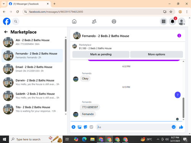Open Task View on taskbar
191x143 pixels.
(x=67, y=139)
